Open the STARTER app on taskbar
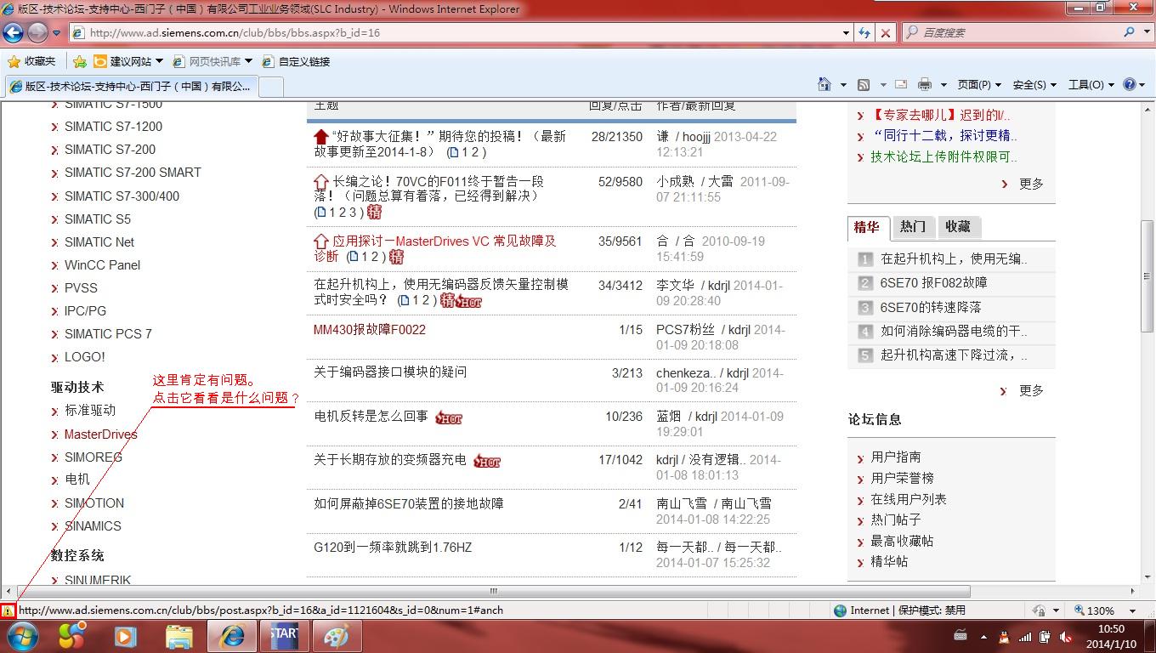The width and height of the screenshot is (1156, 653). [283, 636]
